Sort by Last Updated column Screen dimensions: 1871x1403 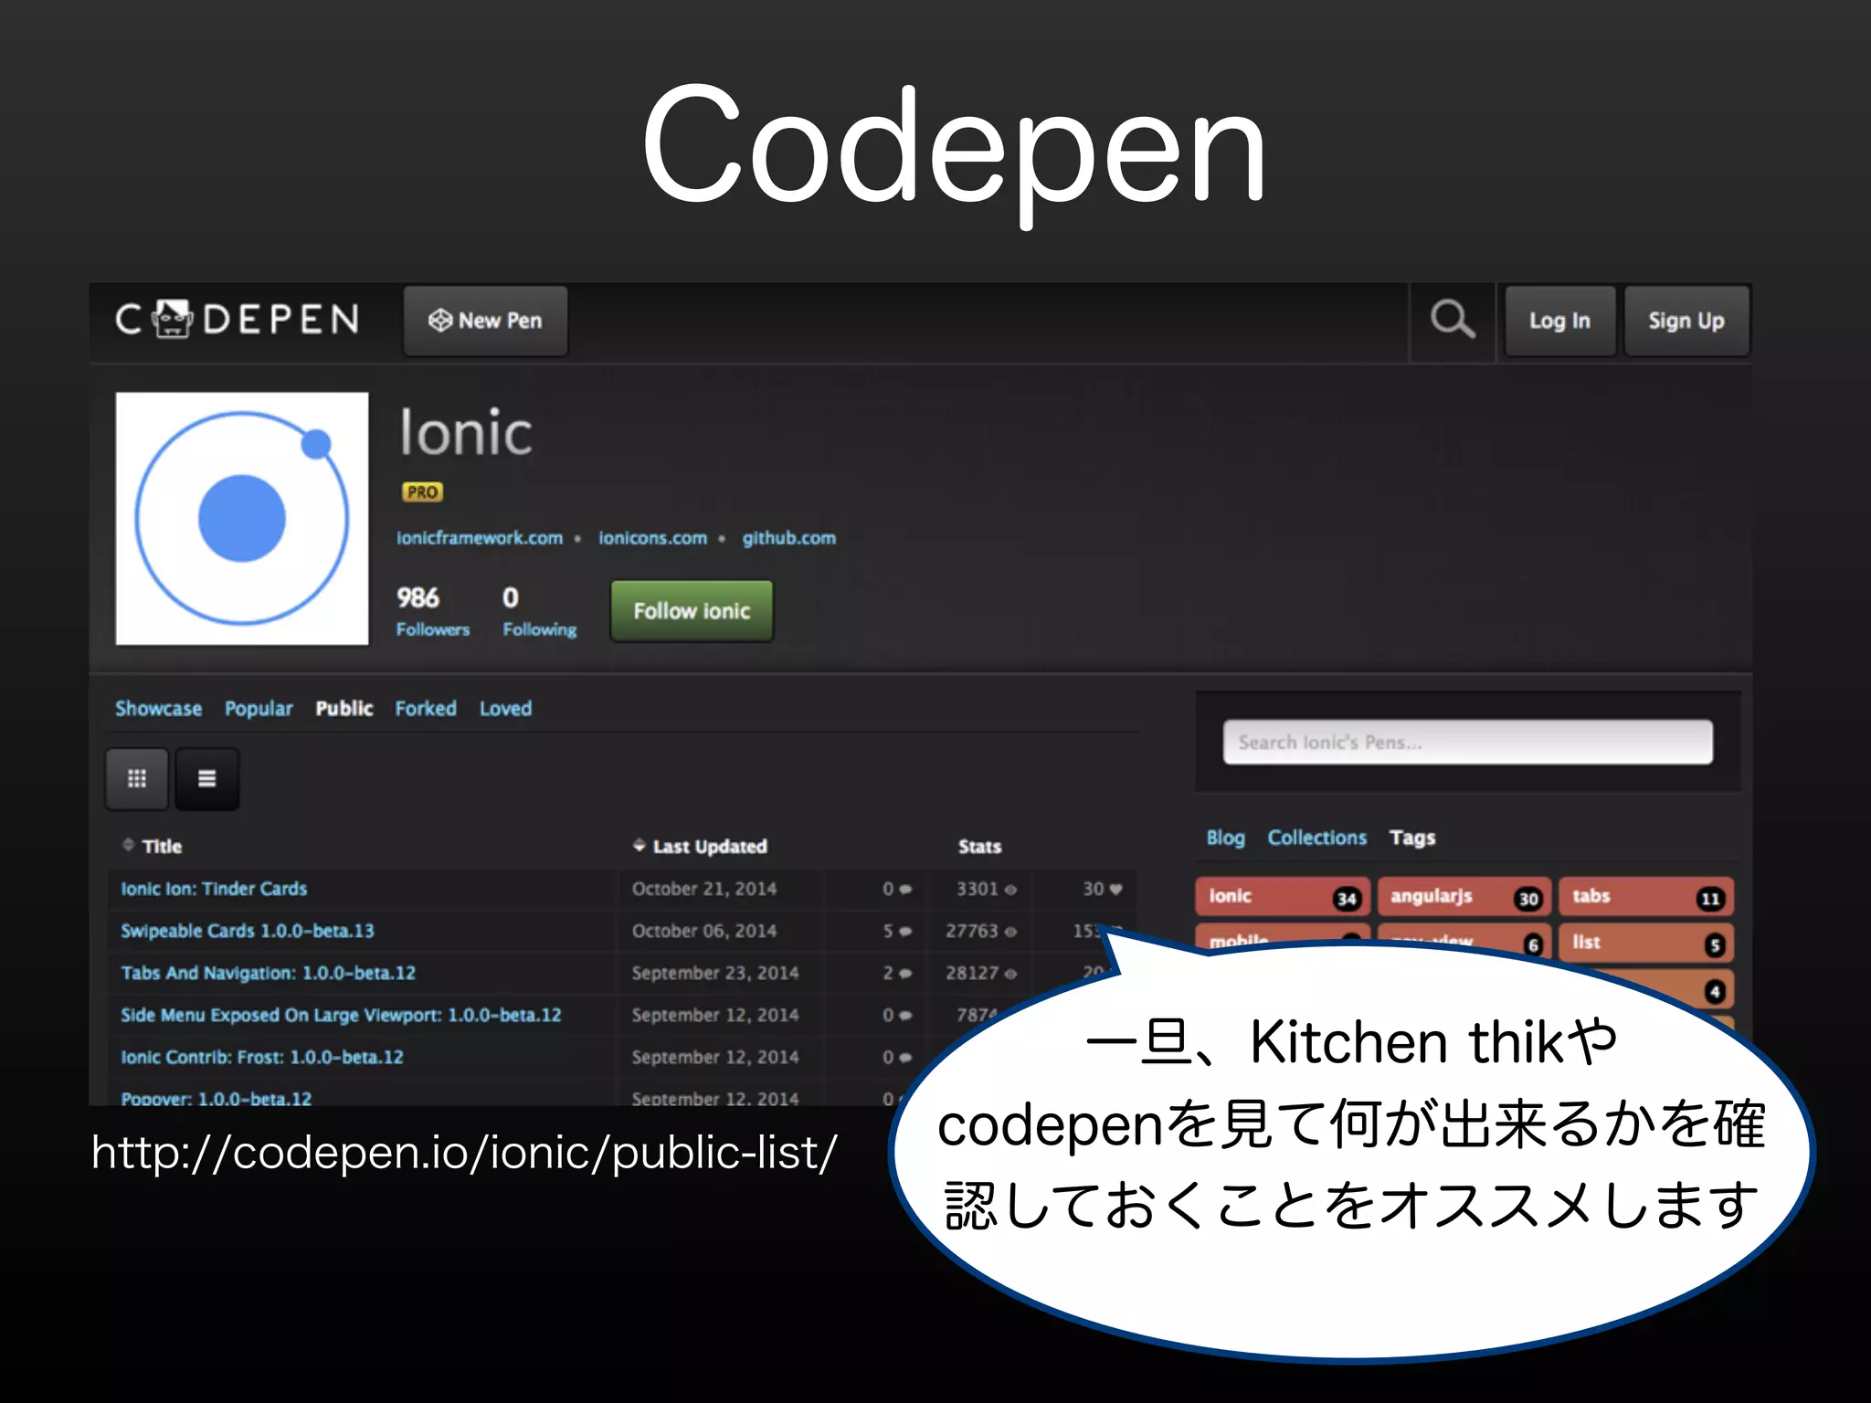coord(700,847)
